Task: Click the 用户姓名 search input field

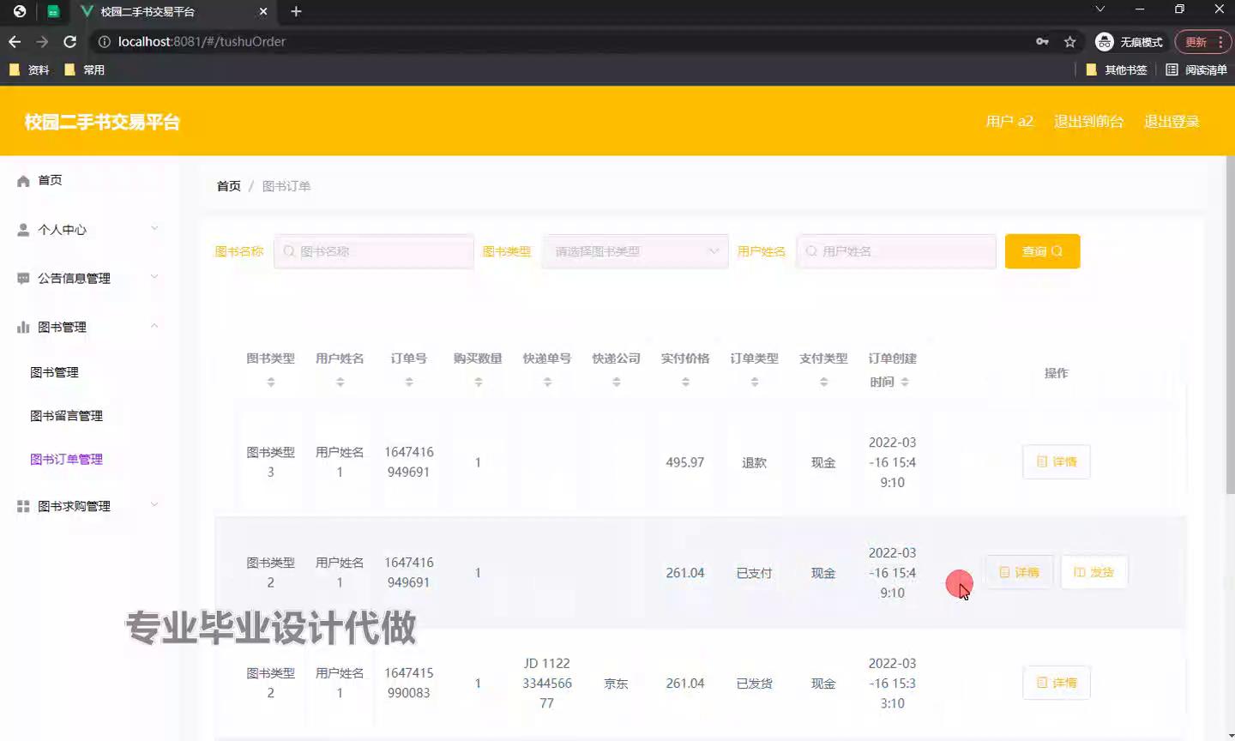Action: 896,251
